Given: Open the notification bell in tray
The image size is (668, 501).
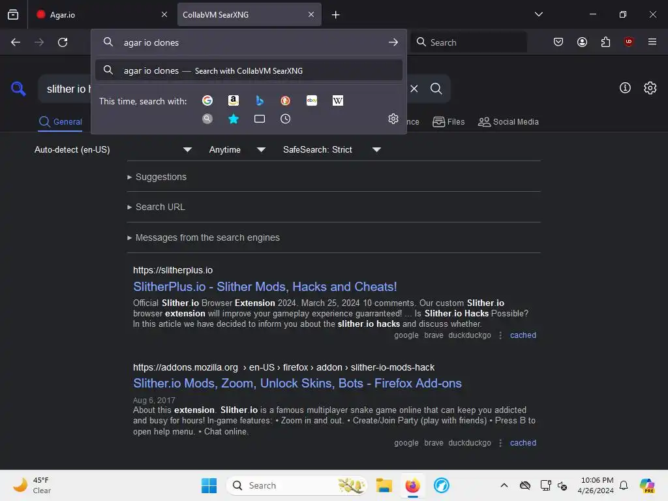Looking at the screenshot, I should pos(623,485).
